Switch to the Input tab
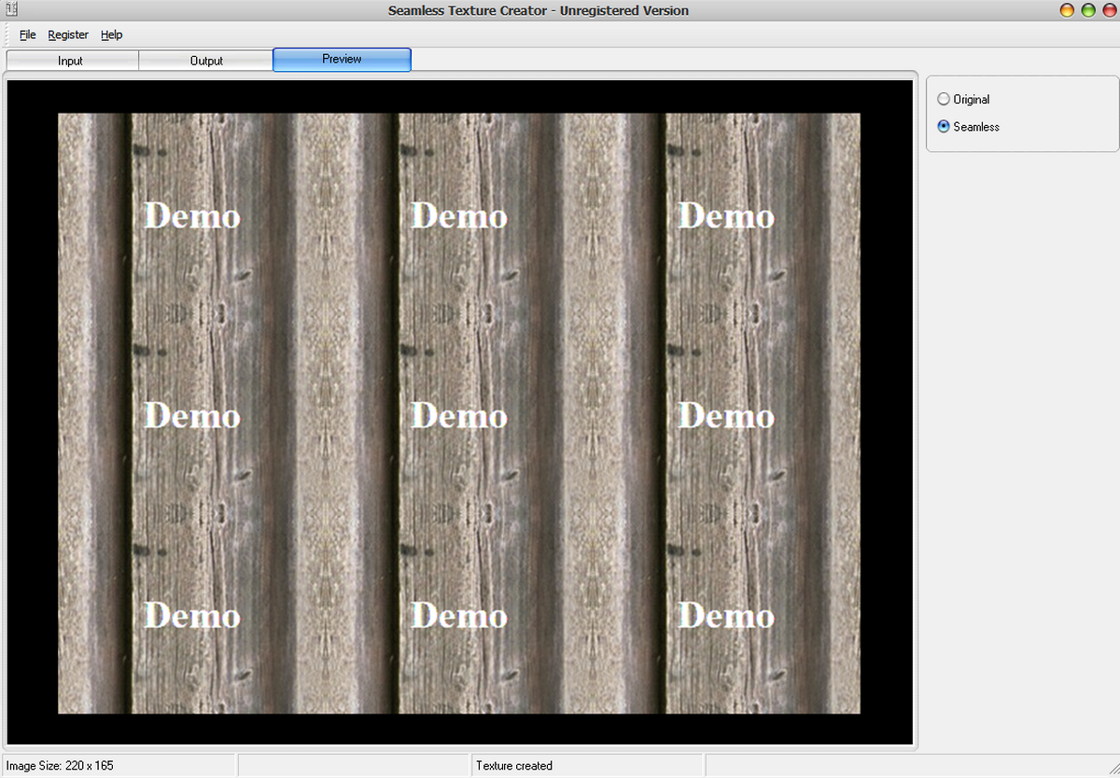This screenshot has width=1120, height=778. point(71,61)
